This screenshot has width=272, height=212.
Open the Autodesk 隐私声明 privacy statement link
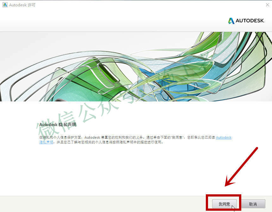pos(224,137)
